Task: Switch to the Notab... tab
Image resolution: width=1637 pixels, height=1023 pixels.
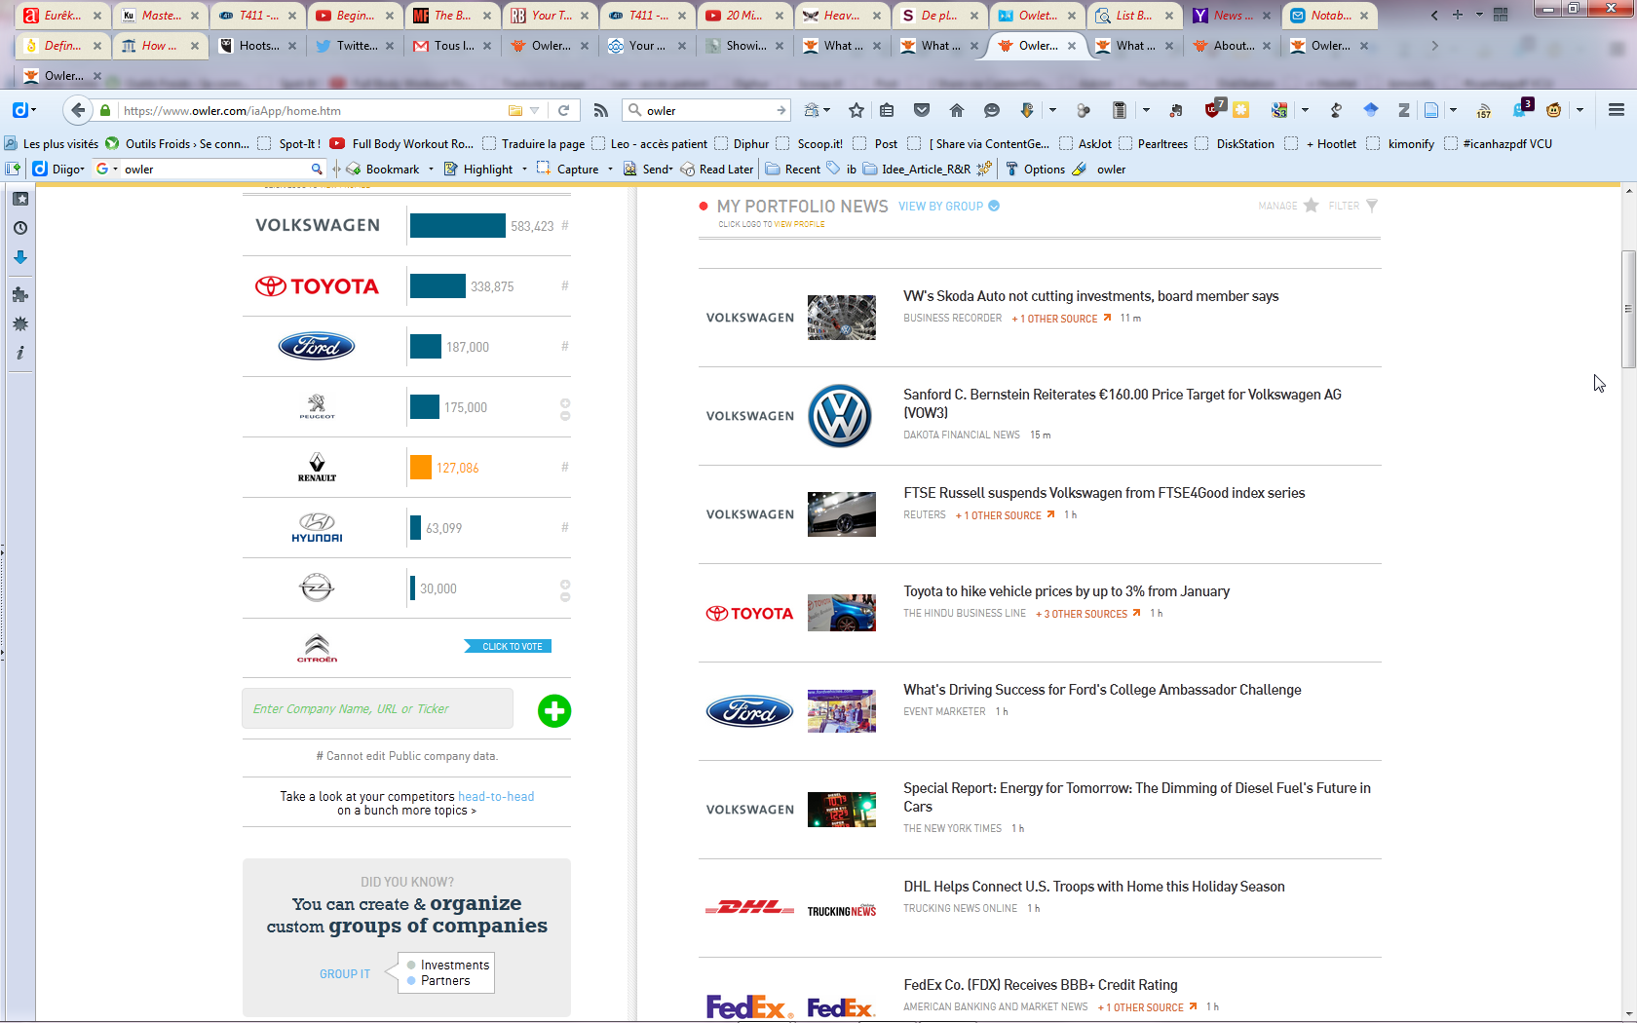Action: (1330, 16)
